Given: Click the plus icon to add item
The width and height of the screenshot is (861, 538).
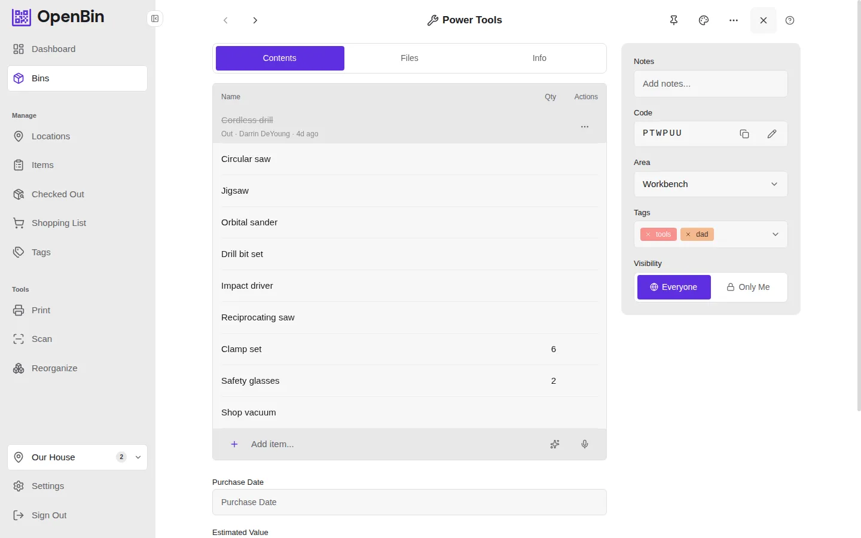Looking at the screenshot, I should [x=234, y=444].
